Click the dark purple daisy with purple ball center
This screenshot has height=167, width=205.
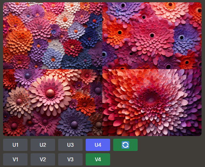(74, 124)
